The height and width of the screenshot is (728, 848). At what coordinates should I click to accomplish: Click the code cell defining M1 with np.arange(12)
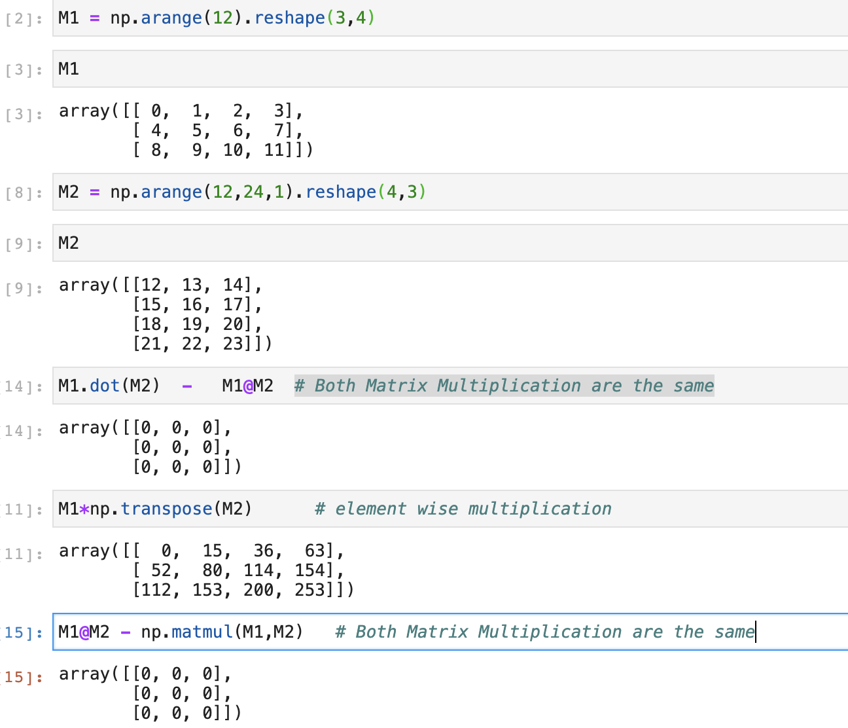[450, 18]
